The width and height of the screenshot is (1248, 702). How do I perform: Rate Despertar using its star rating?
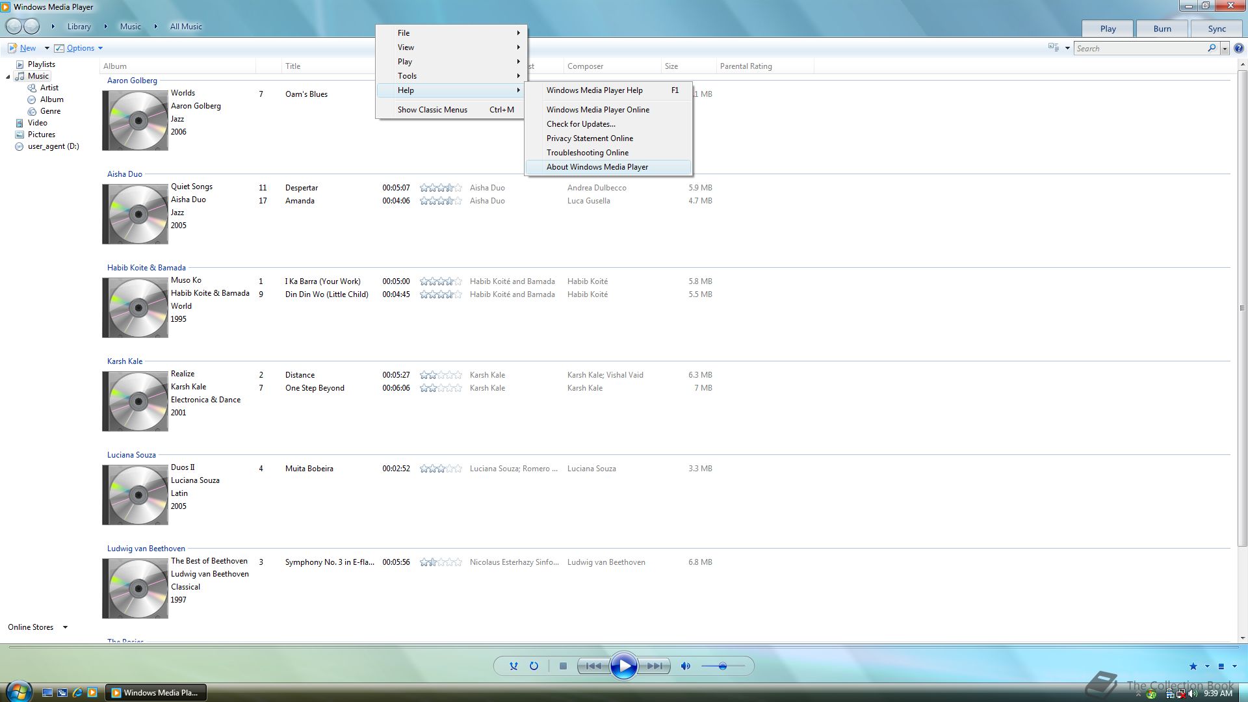coord(441,188)
